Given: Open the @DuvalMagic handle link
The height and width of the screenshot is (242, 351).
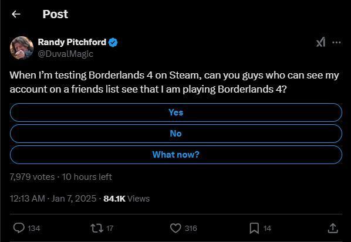Looking at the screenshot, I should point(65,54).
